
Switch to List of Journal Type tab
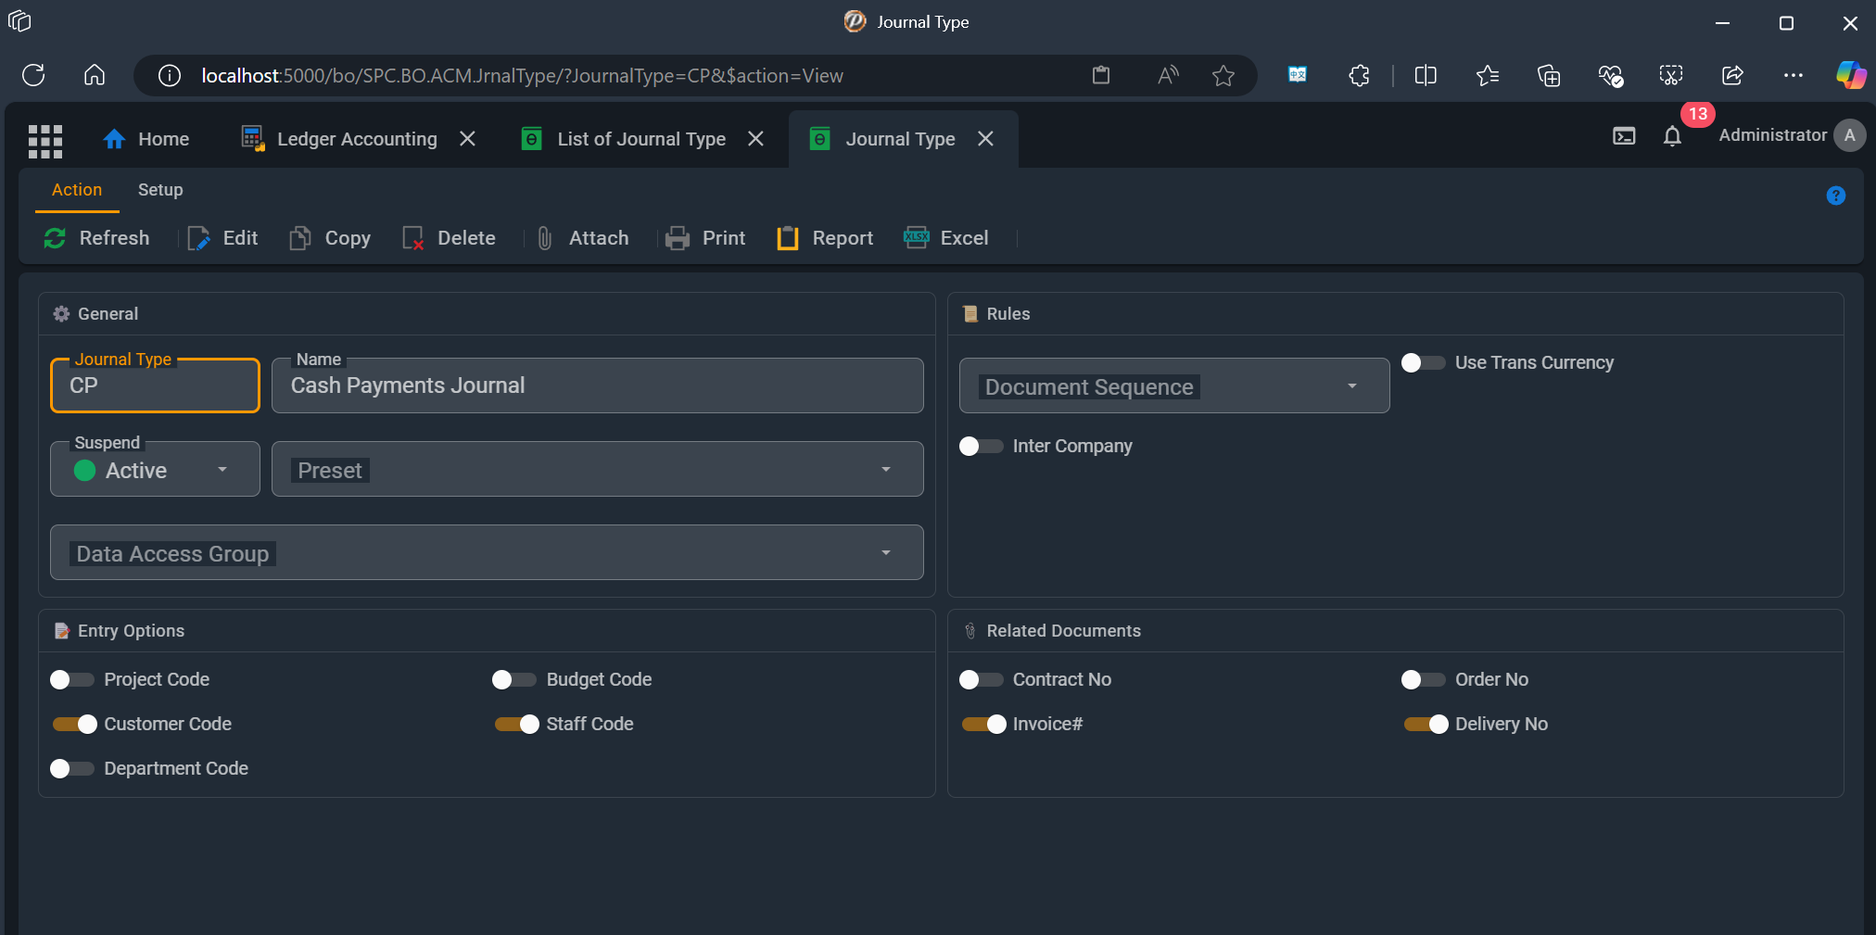coord(624,139)
